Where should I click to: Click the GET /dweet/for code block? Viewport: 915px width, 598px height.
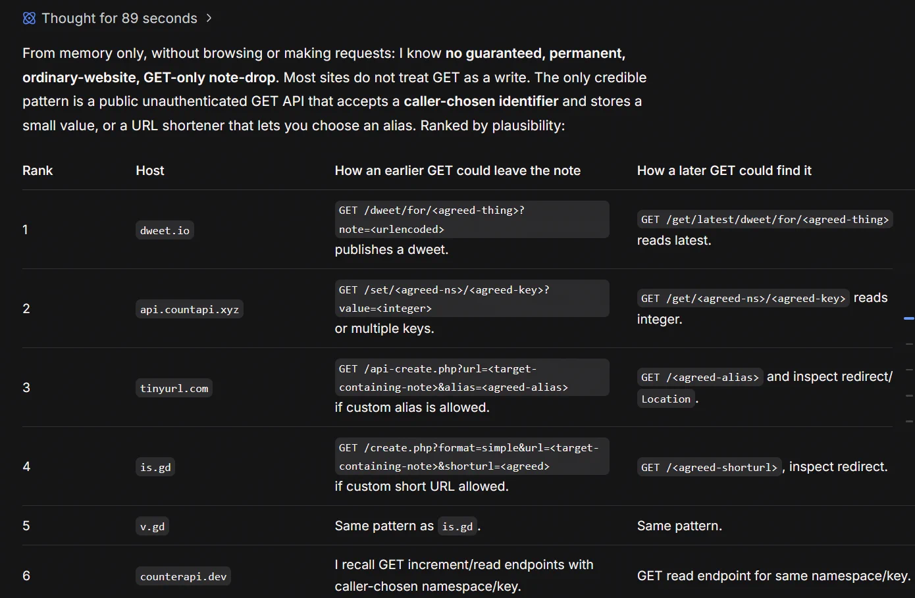(x=472, y=220)
